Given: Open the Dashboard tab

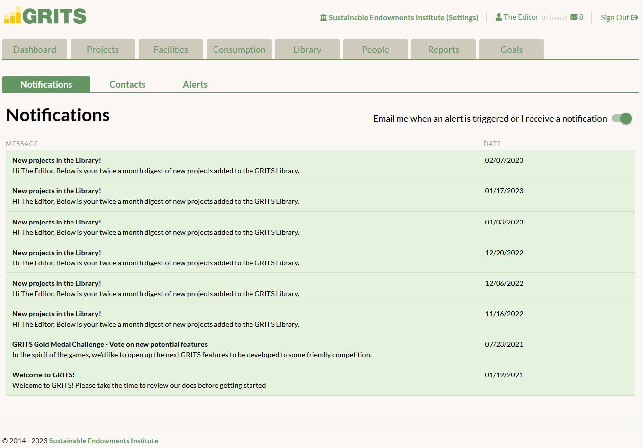Looking at the screenshot, I should (35, 49).
